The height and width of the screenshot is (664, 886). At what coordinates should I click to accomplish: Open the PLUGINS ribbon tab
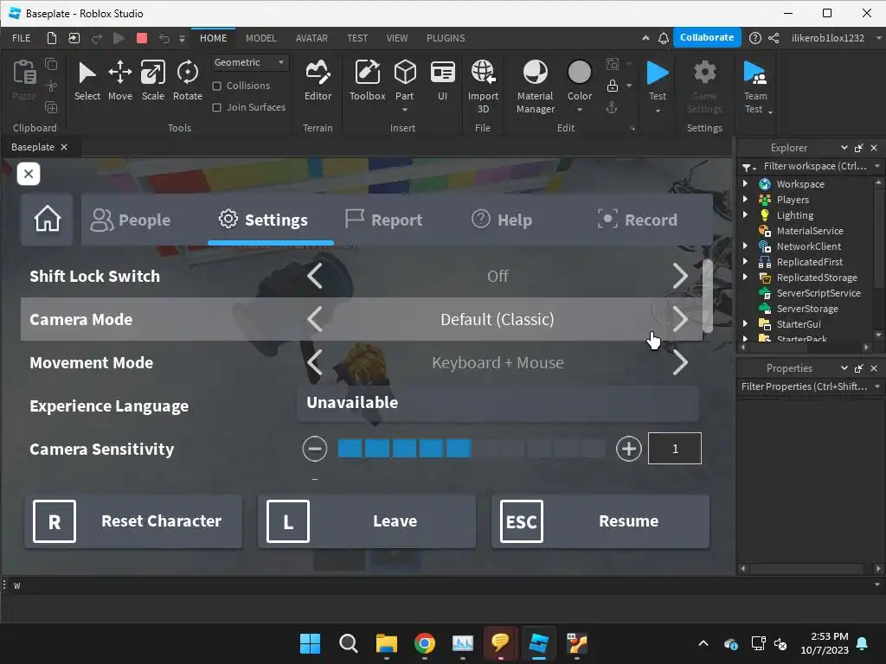point(446,38)
